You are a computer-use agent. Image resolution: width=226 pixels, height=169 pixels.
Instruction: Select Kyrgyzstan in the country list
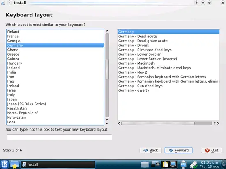[x=55, y=117]
